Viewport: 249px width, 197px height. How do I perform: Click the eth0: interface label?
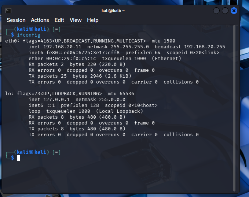click(x=12, y=41)
